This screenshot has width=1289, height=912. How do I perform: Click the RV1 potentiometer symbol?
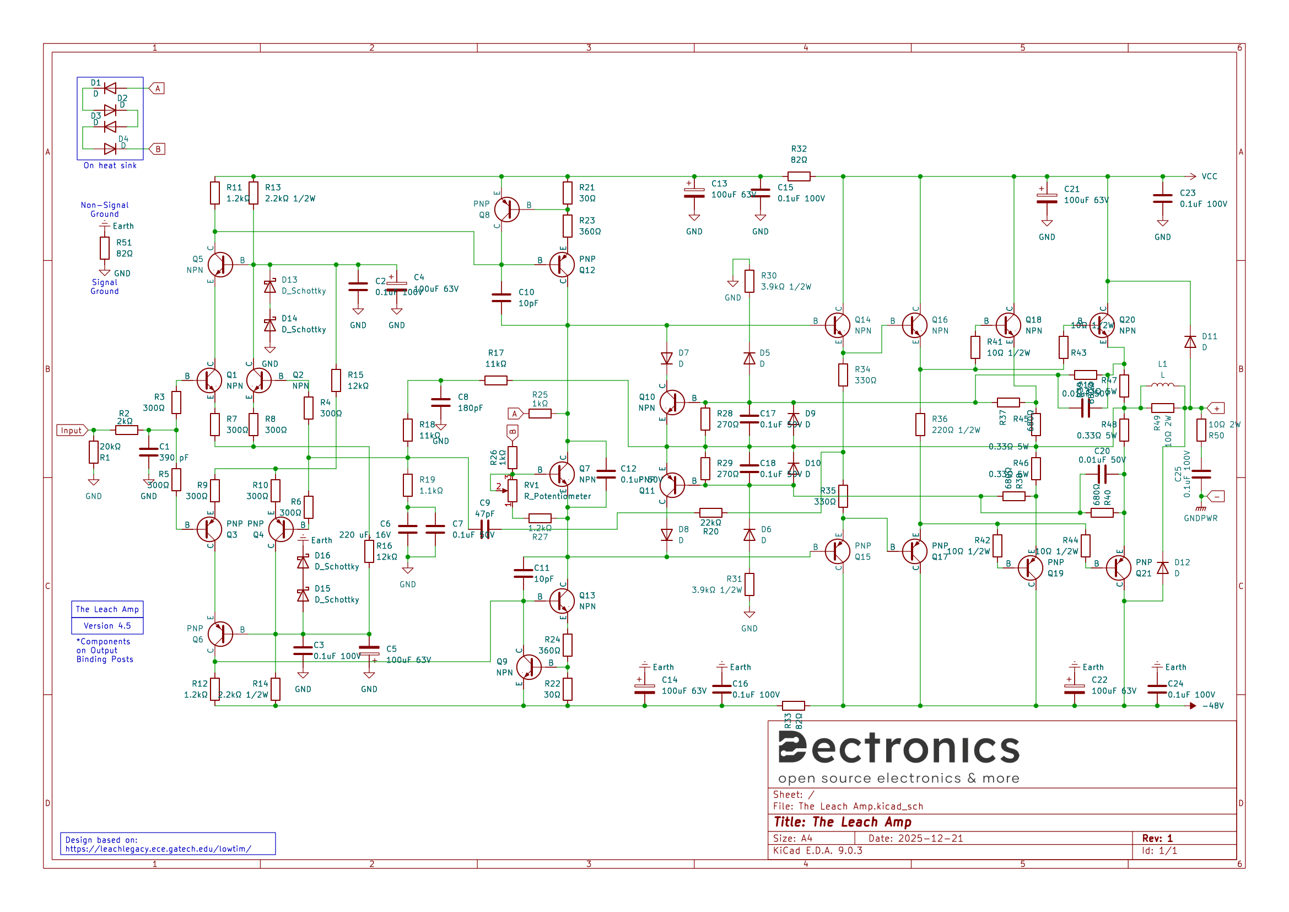click(x=511, y=491)
